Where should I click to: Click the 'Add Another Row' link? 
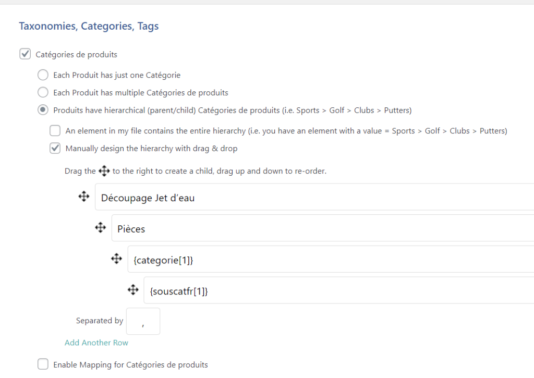click(96, 343)
